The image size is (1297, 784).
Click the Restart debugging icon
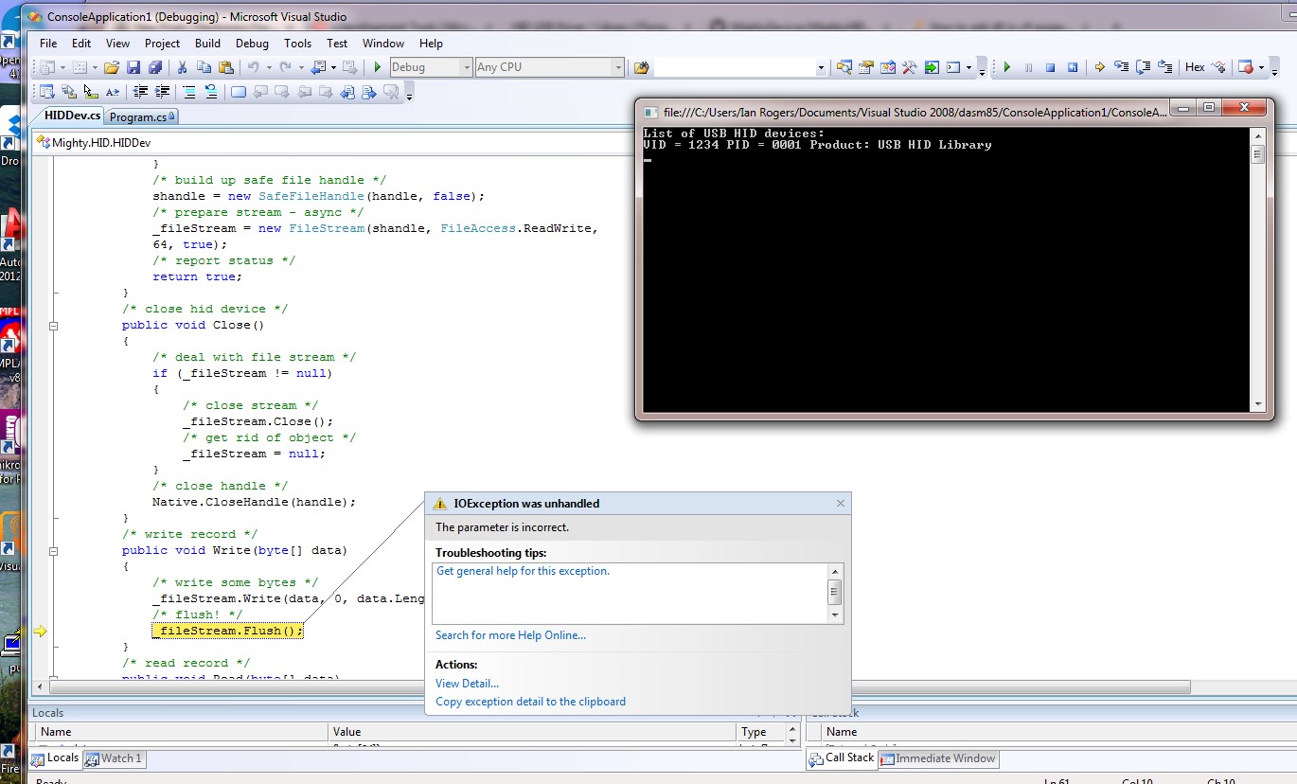tap(1073, 67)
